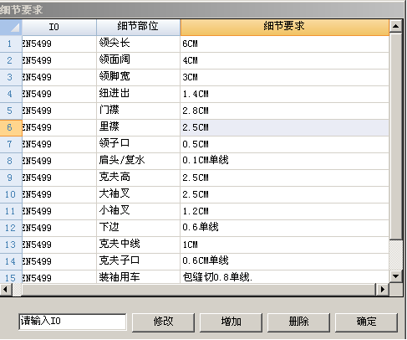The height and width of the screenshot is (340, 407).
Task: Select row header 12
Action: 11,228
